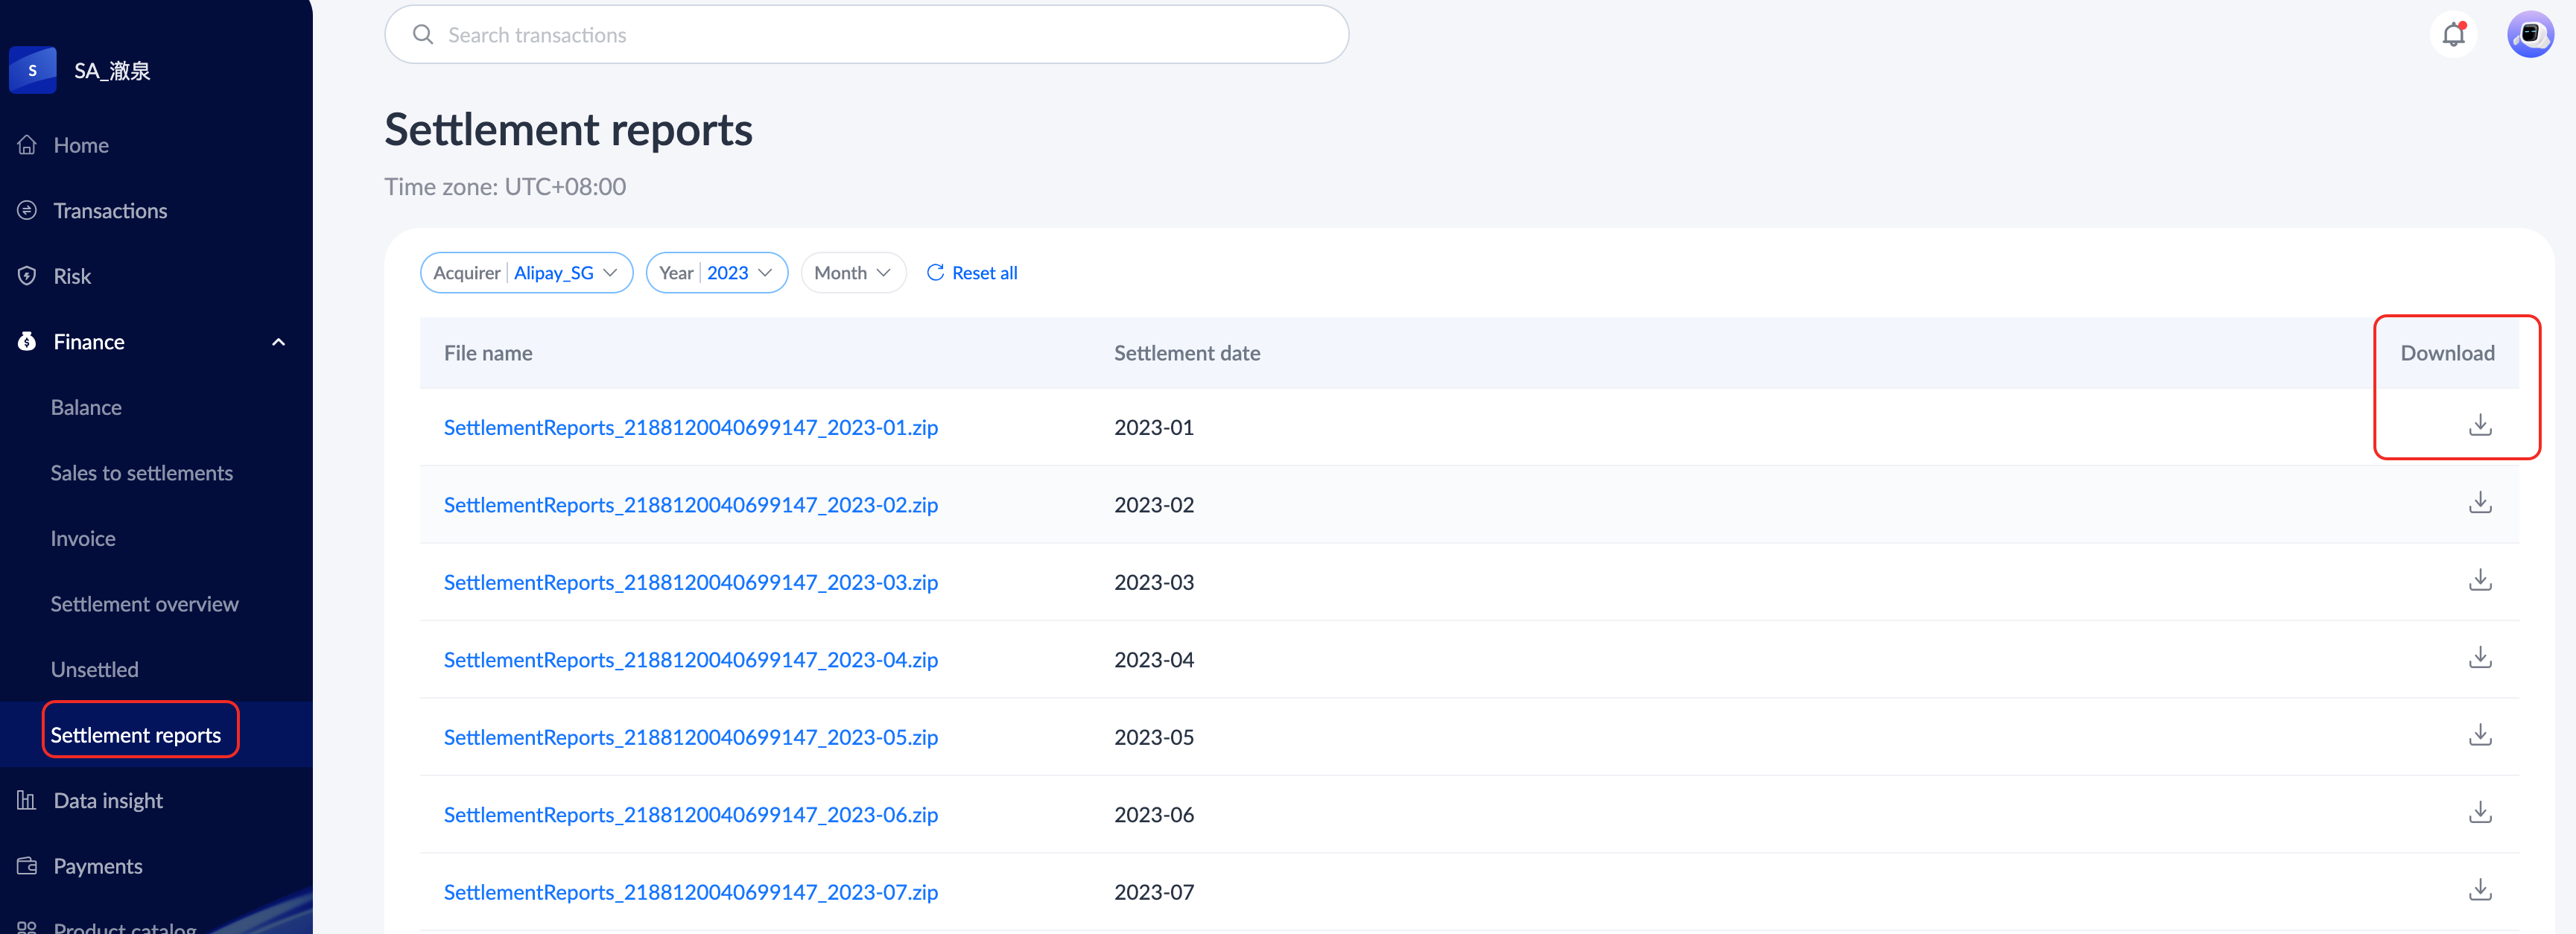Click the SA merchant logo icon
The height and width of the screenshot is (934, 2576).
click(33, 70)
